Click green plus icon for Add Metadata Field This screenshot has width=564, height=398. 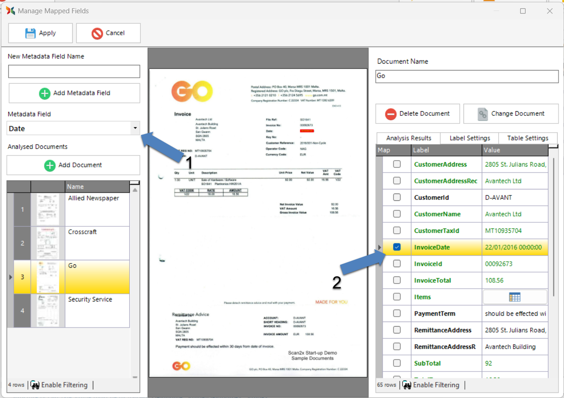(x=44, y=93)
